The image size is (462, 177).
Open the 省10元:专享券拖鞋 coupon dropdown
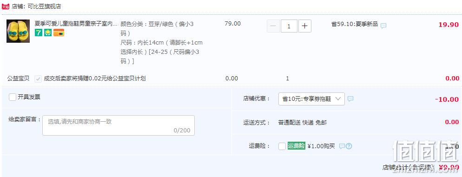click(x=311, y=99)
